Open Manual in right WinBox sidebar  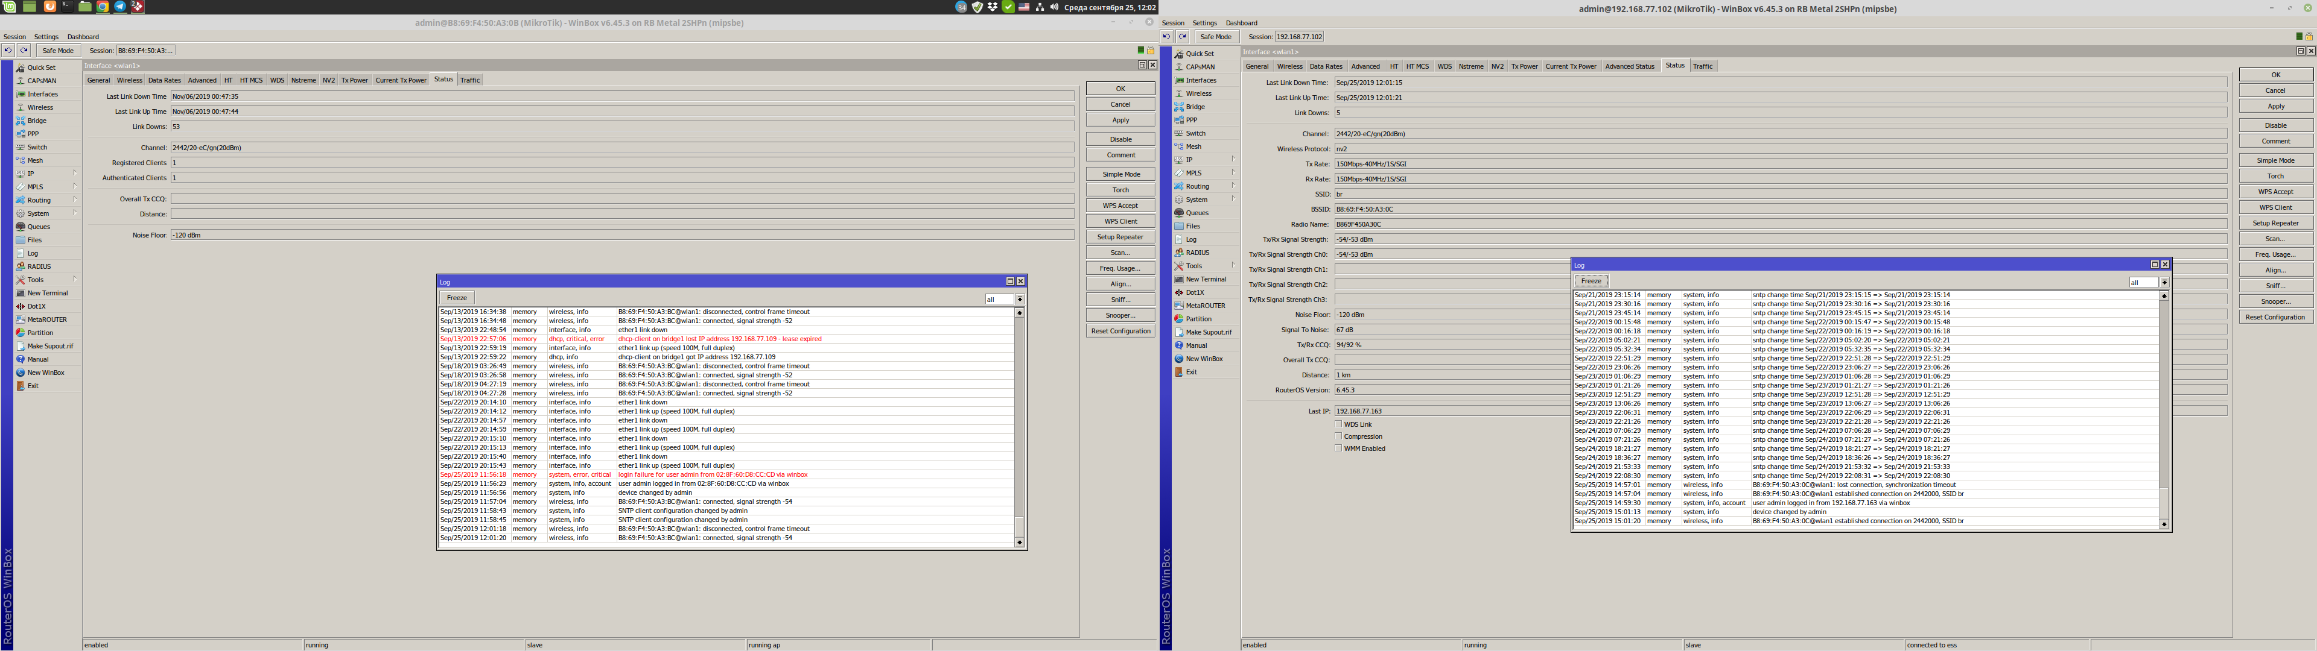point(1197,345)
